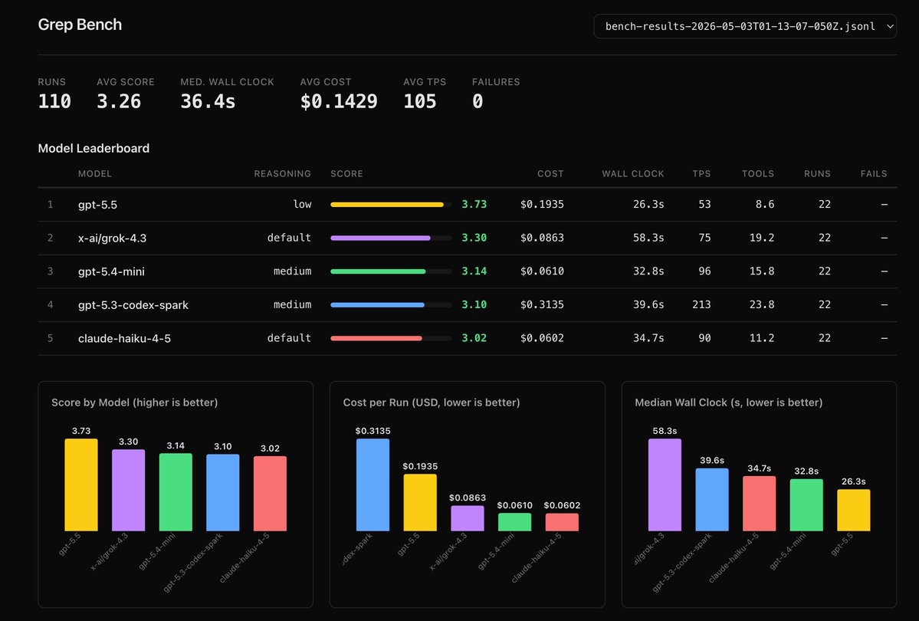Click blue $0.3135 bar in Cost chart
The width and height of the screenshot is (919, 621).
point(373,485)
